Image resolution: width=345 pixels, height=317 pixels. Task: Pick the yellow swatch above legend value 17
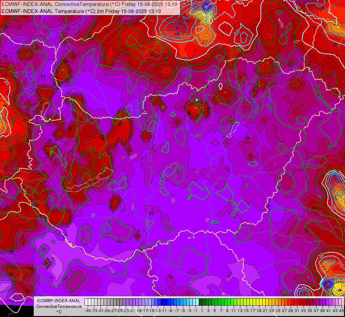tap(254, 302)
